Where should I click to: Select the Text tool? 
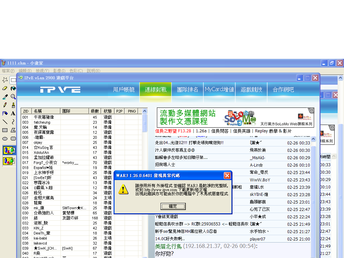[13, 113]
